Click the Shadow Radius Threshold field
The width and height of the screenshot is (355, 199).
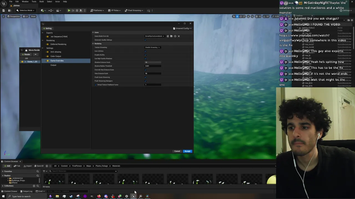(x=153, y=66)
